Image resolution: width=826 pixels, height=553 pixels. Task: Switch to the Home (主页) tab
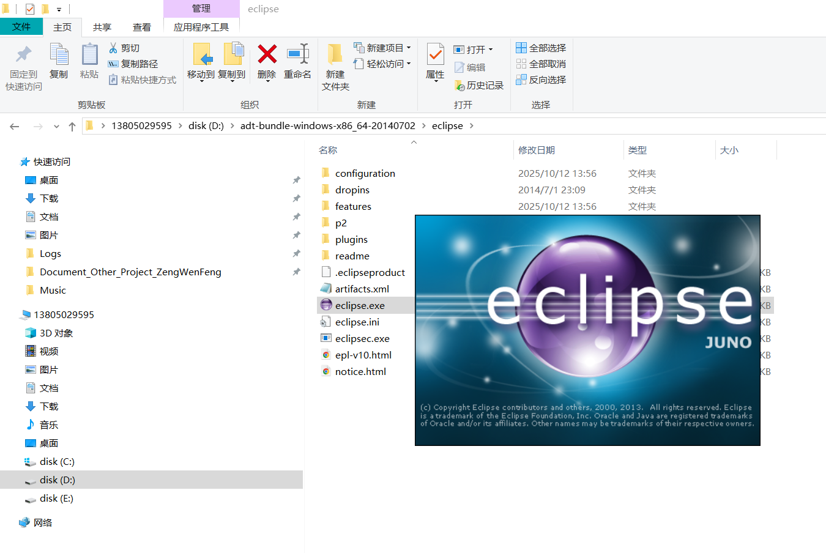[62, 27]
